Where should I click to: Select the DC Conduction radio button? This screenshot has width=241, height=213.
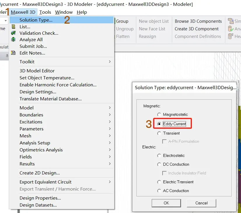[x=159, y=164]
